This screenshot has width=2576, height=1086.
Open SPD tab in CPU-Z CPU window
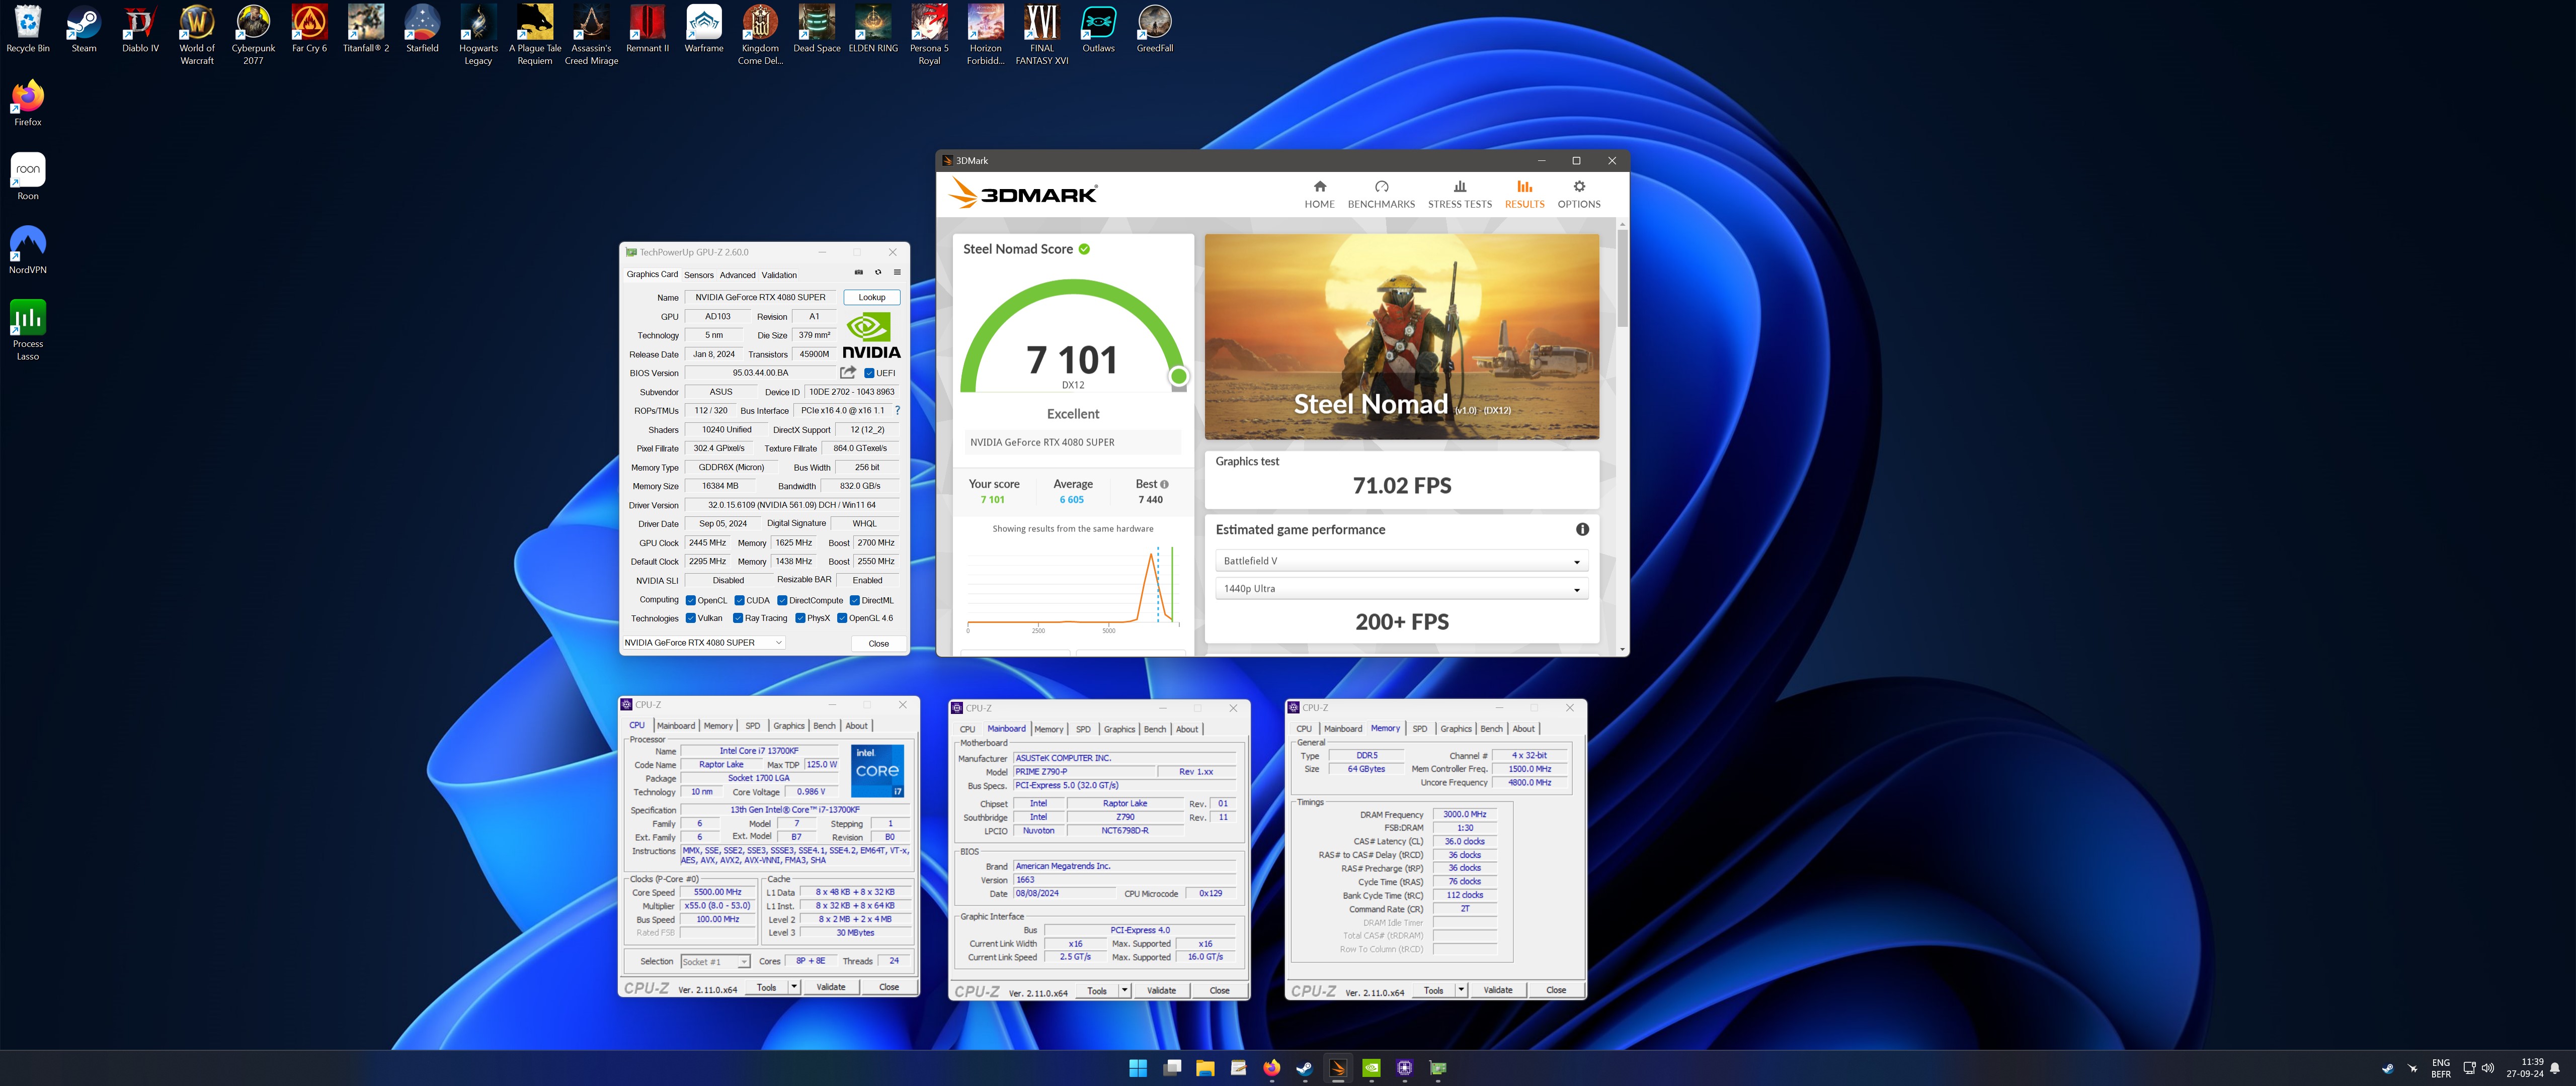(752, 727)
